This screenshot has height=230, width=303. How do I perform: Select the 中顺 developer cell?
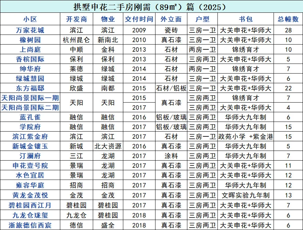point(77,49)
